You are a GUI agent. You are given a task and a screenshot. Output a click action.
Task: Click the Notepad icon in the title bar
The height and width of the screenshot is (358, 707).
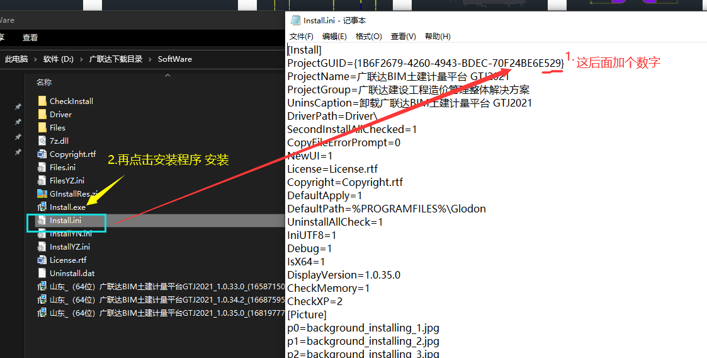[x=295, y=20]
